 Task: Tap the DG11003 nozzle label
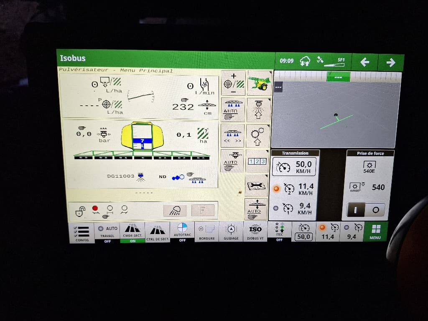(x=121, y=176)
